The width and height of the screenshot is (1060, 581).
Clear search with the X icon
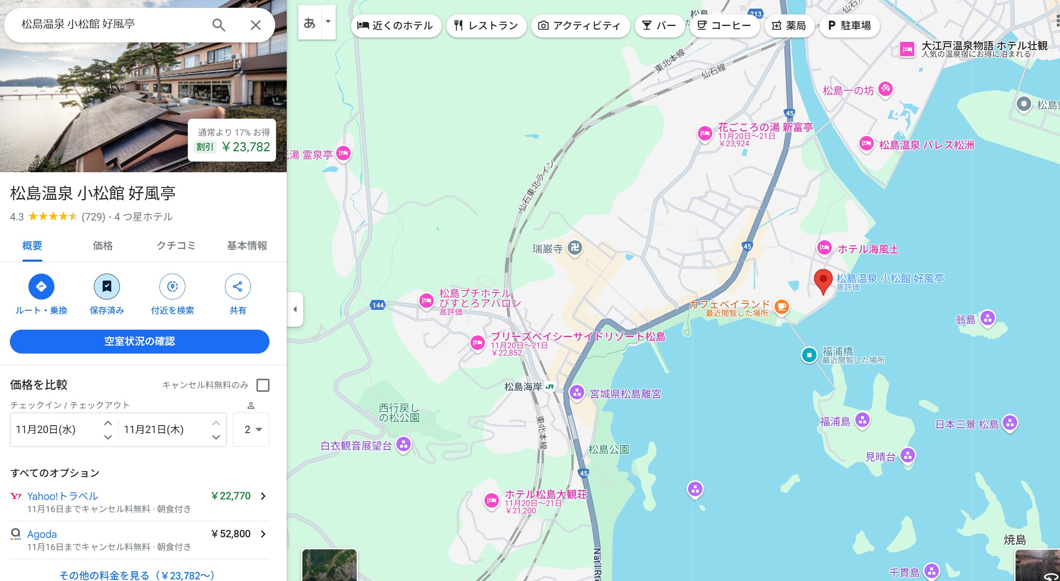255,25
